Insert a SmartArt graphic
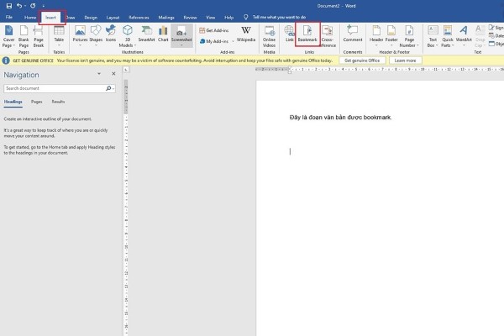Image resolution: width=504 pixels, height=336 pixels. [146, 39]
